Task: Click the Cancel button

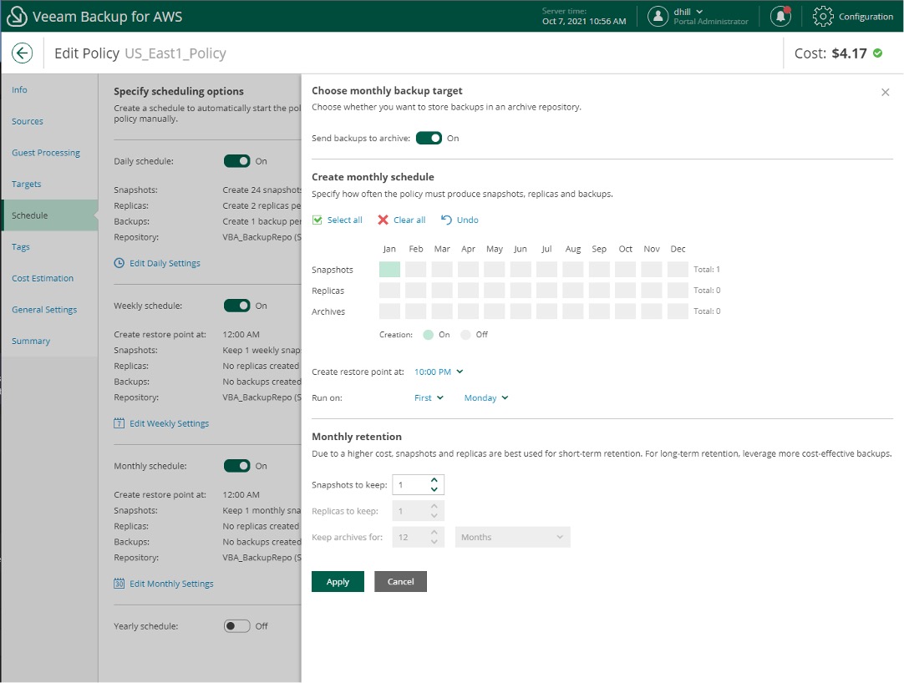Action: tap(401, 582)
